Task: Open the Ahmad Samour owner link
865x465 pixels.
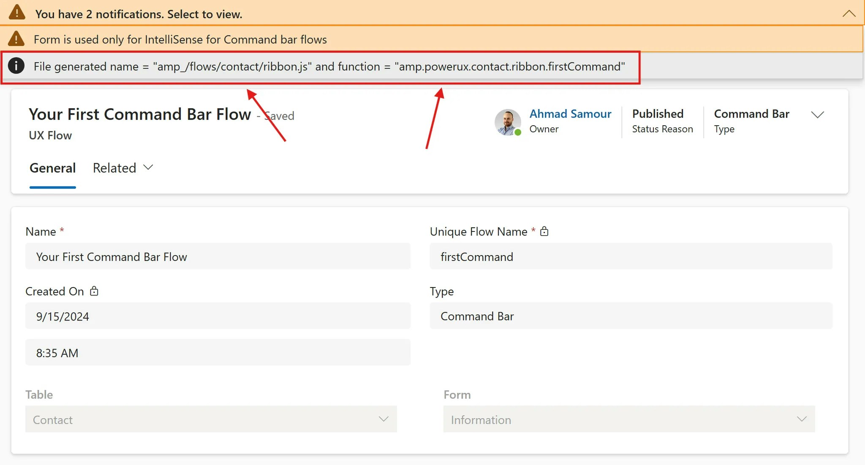Action: point(570,114)
